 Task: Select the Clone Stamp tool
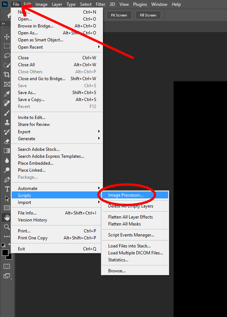click(x=7, y=122)
